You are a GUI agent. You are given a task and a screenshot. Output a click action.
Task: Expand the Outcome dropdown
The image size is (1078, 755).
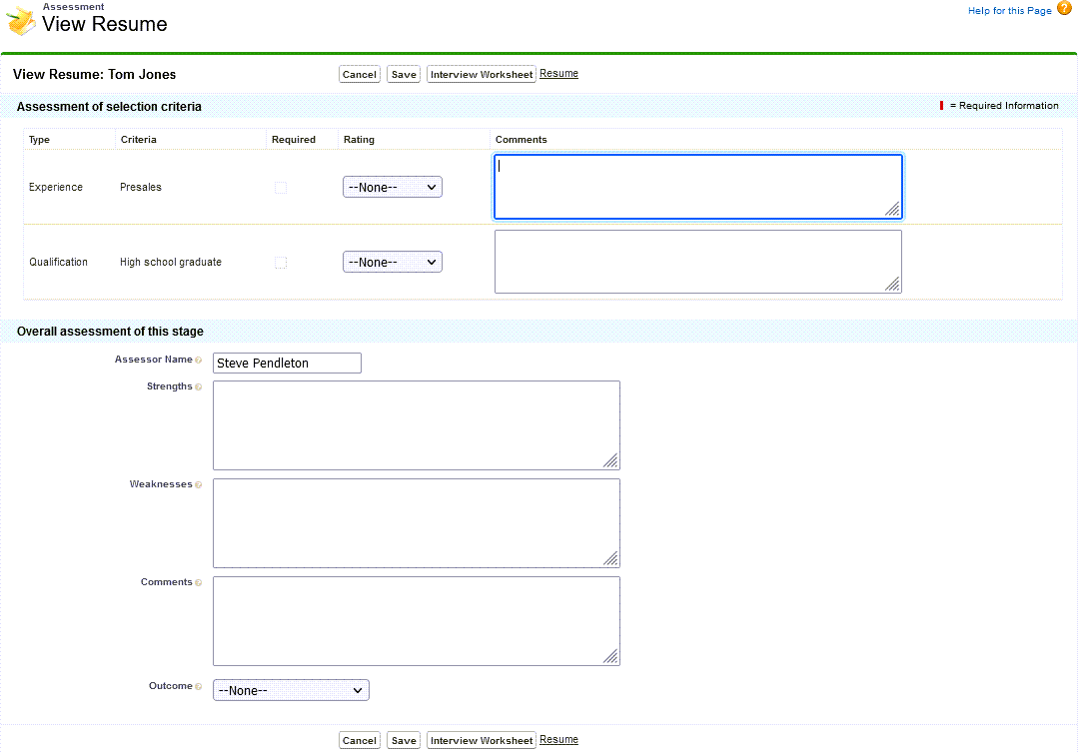coord(291,690)
